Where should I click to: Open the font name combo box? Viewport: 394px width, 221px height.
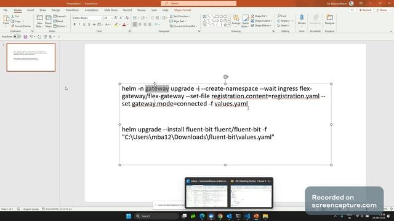pos(88,18)
